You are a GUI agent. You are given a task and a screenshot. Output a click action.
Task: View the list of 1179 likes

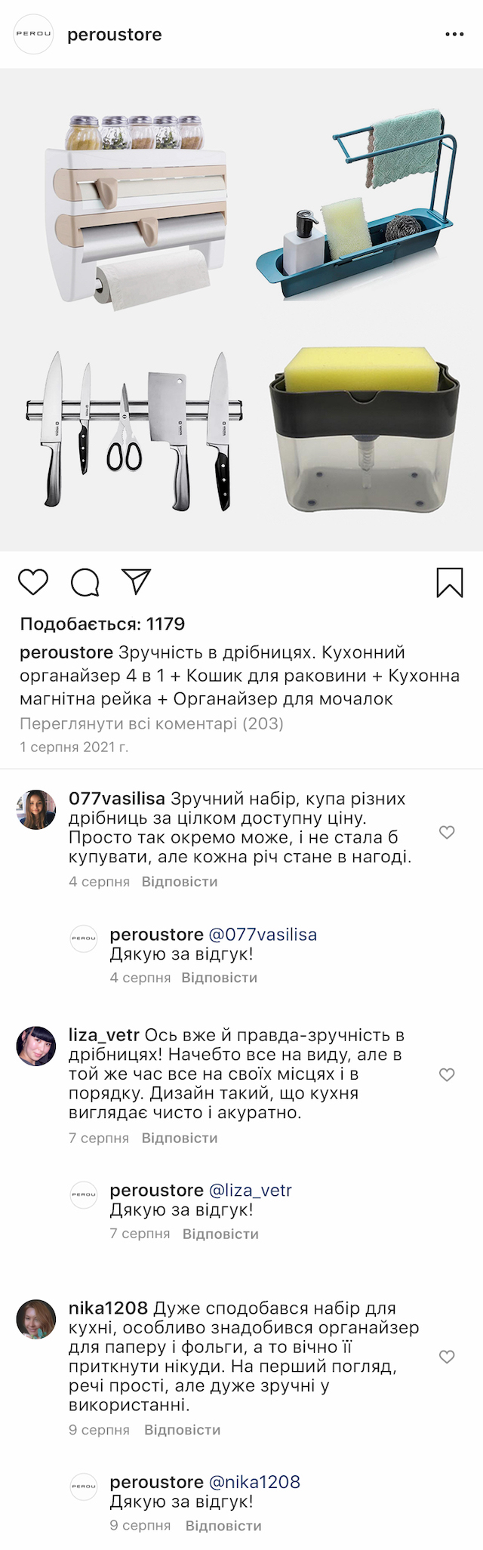103,624
